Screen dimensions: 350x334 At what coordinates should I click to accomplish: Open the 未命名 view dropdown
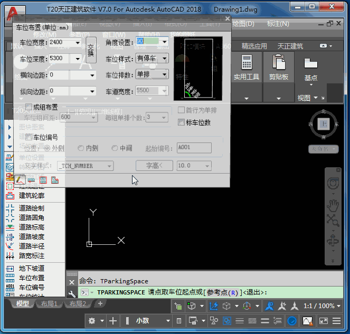(x=324, y=149)
